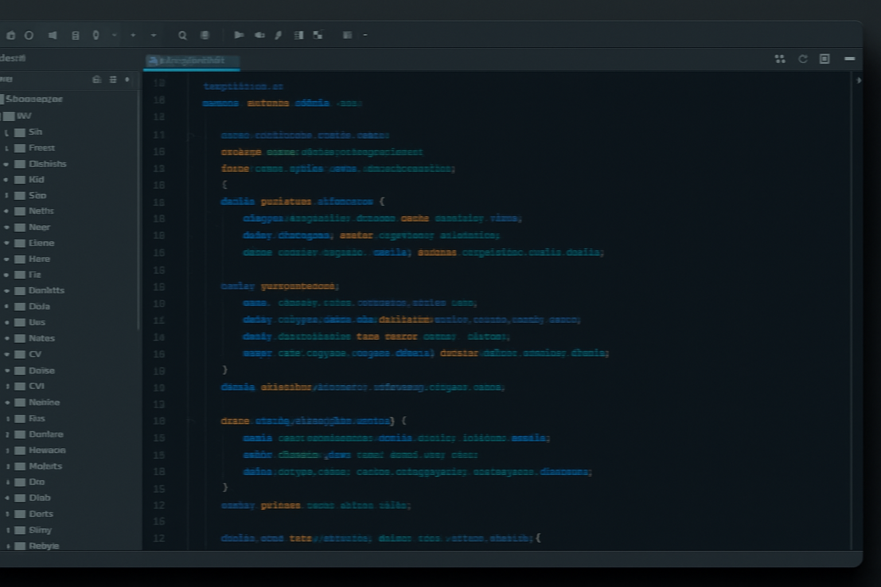The height and width of the screenshot is (587, 881).
Task: Click the pen-shaped icon in the toolbar
Action: [x=278, y=36]
